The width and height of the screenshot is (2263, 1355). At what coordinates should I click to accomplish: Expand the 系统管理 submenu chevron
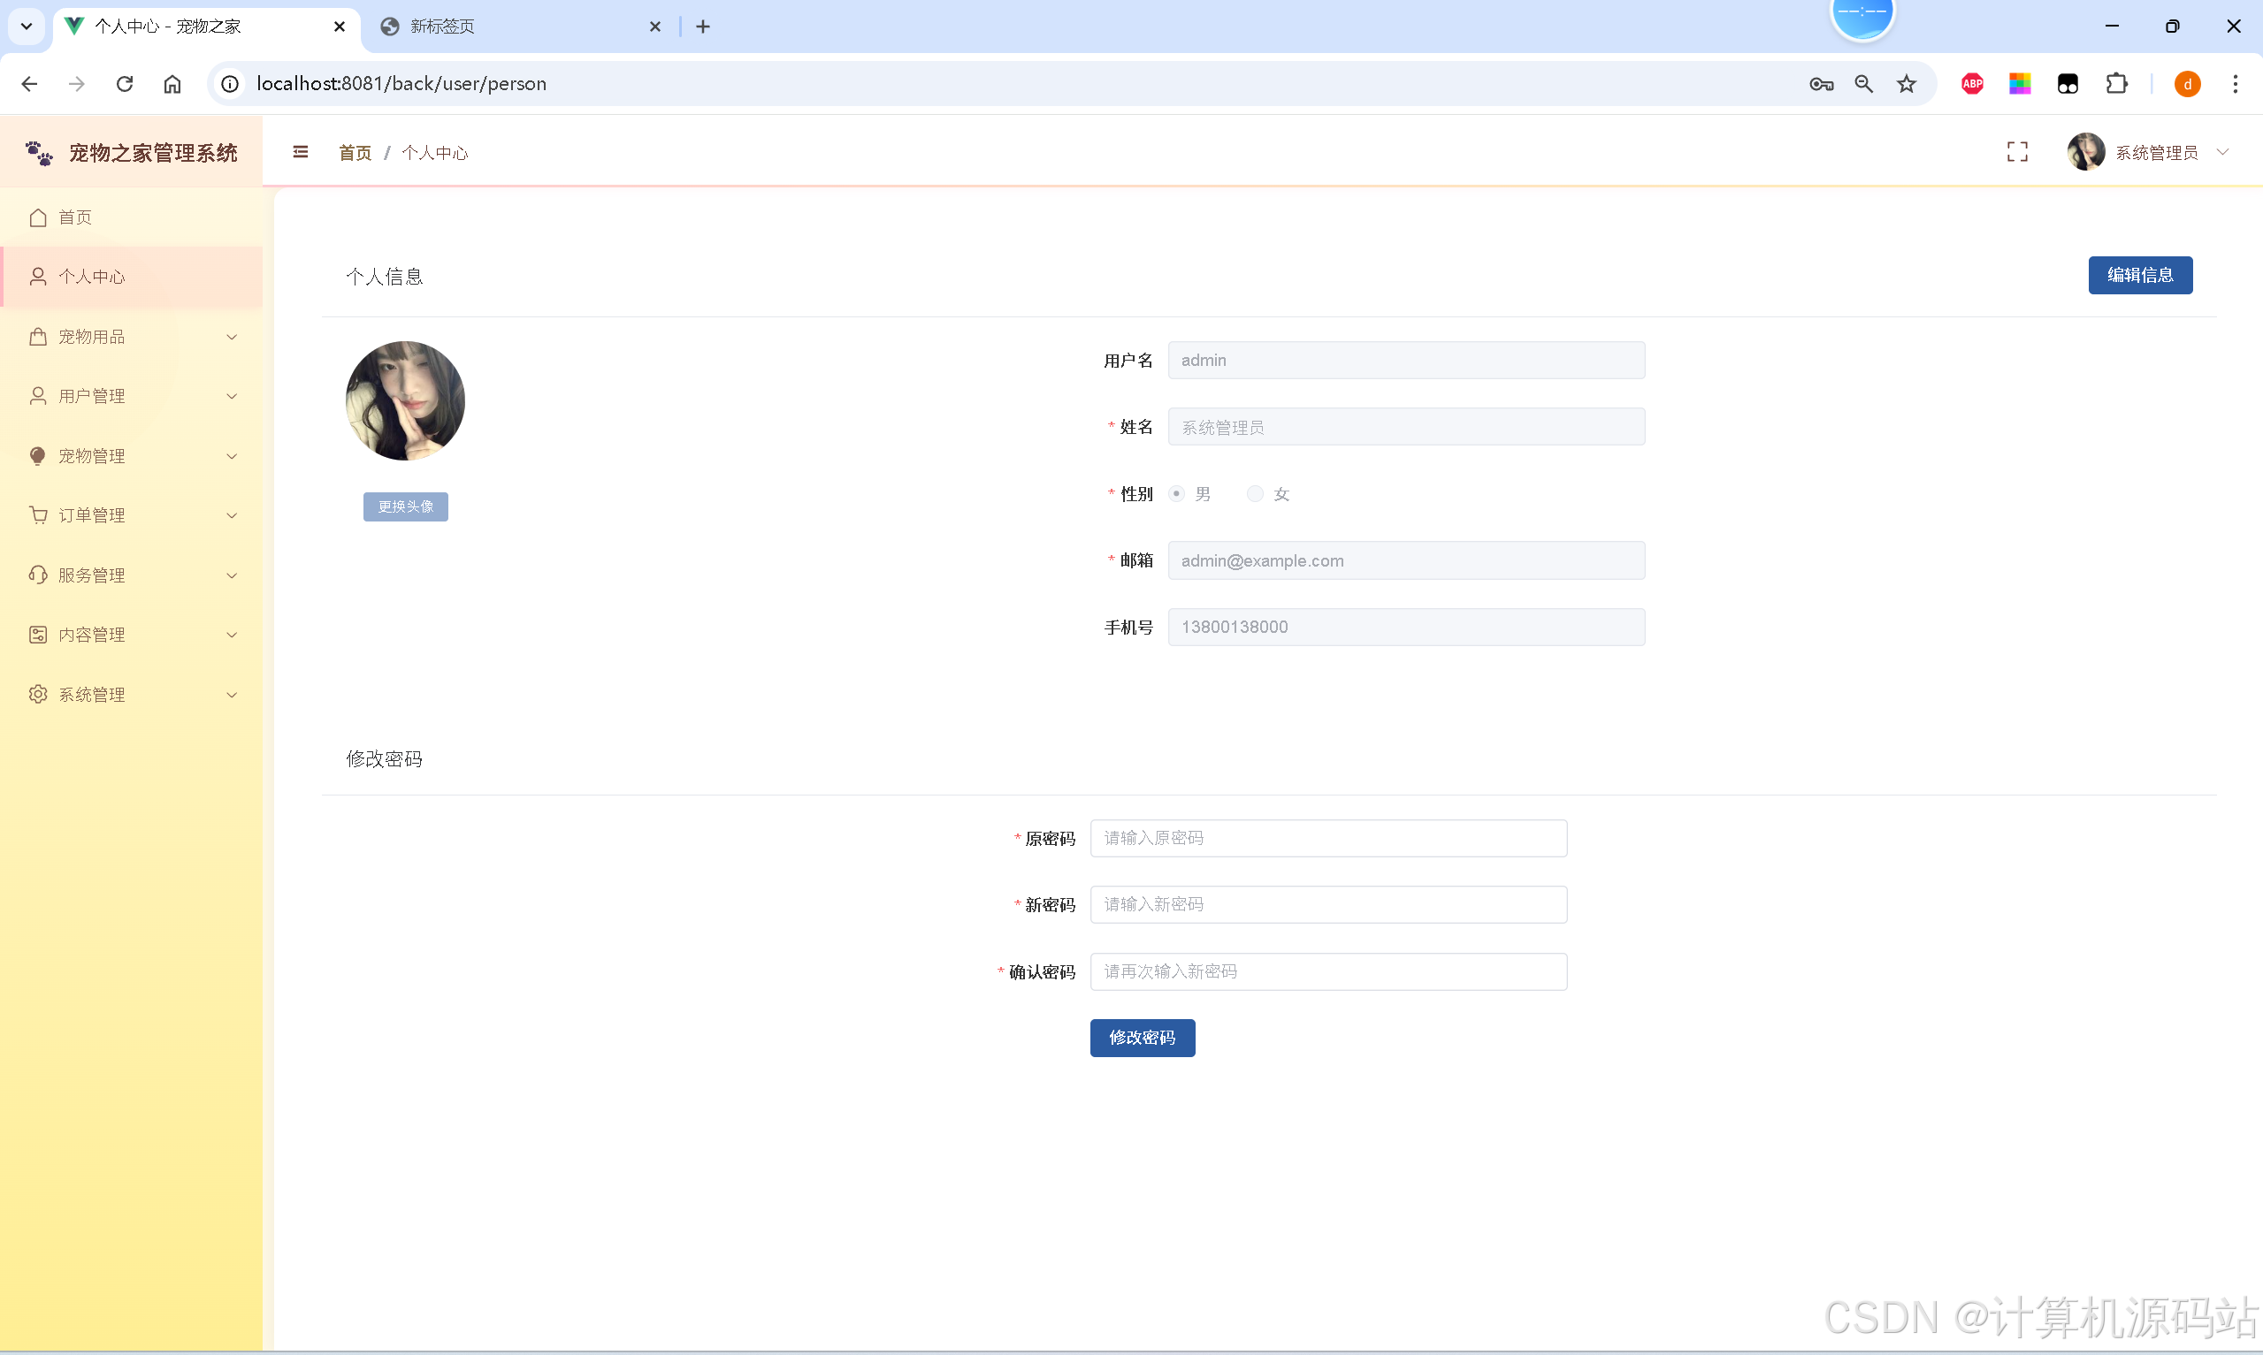coord(232,695)
